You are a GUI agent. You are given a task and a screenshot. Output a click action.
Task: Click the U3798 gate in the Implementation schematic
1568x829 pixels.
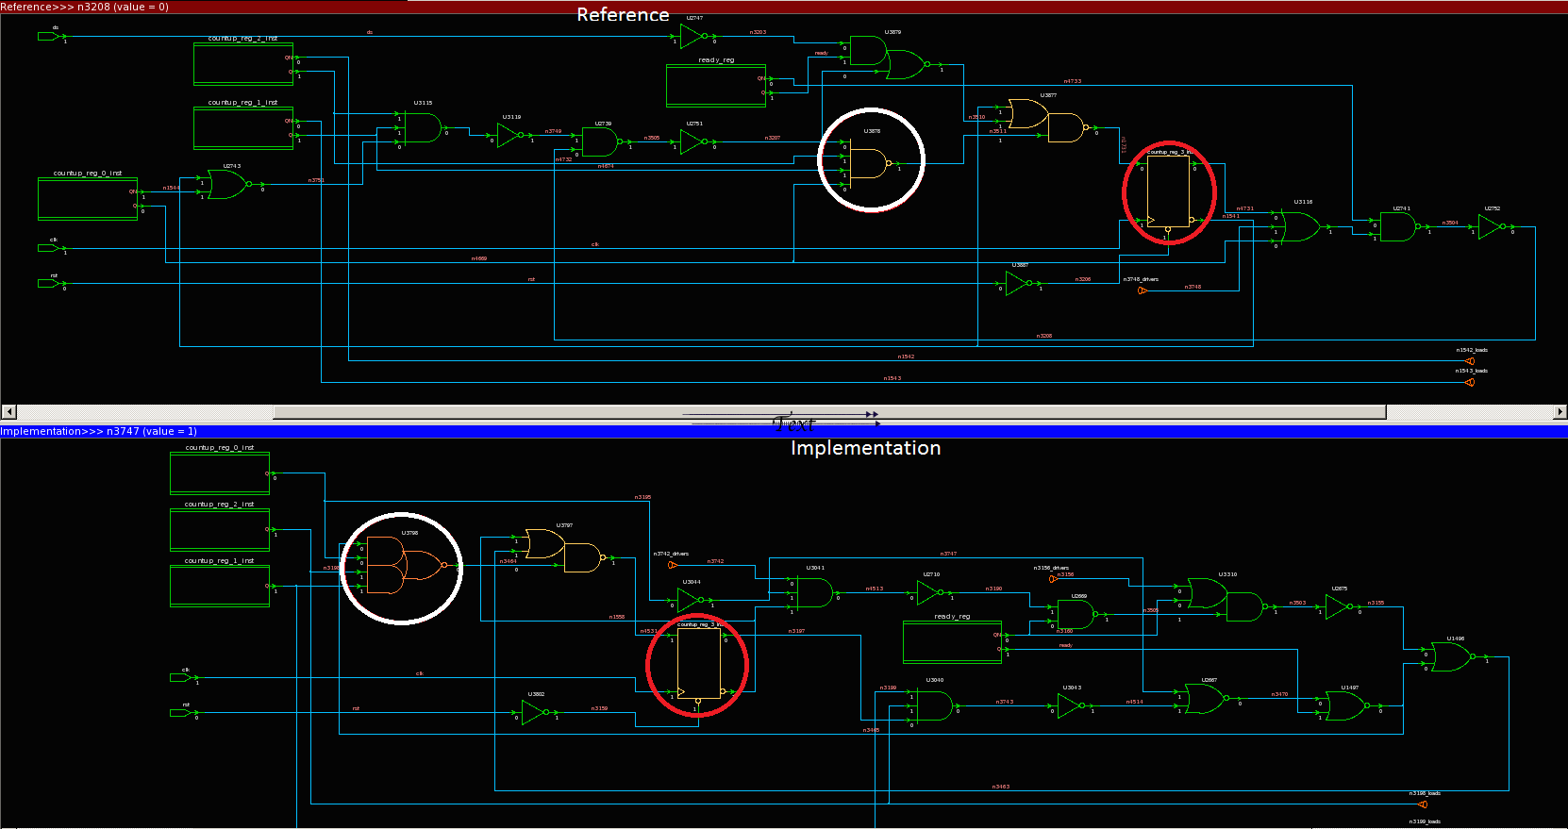[403, 566]
